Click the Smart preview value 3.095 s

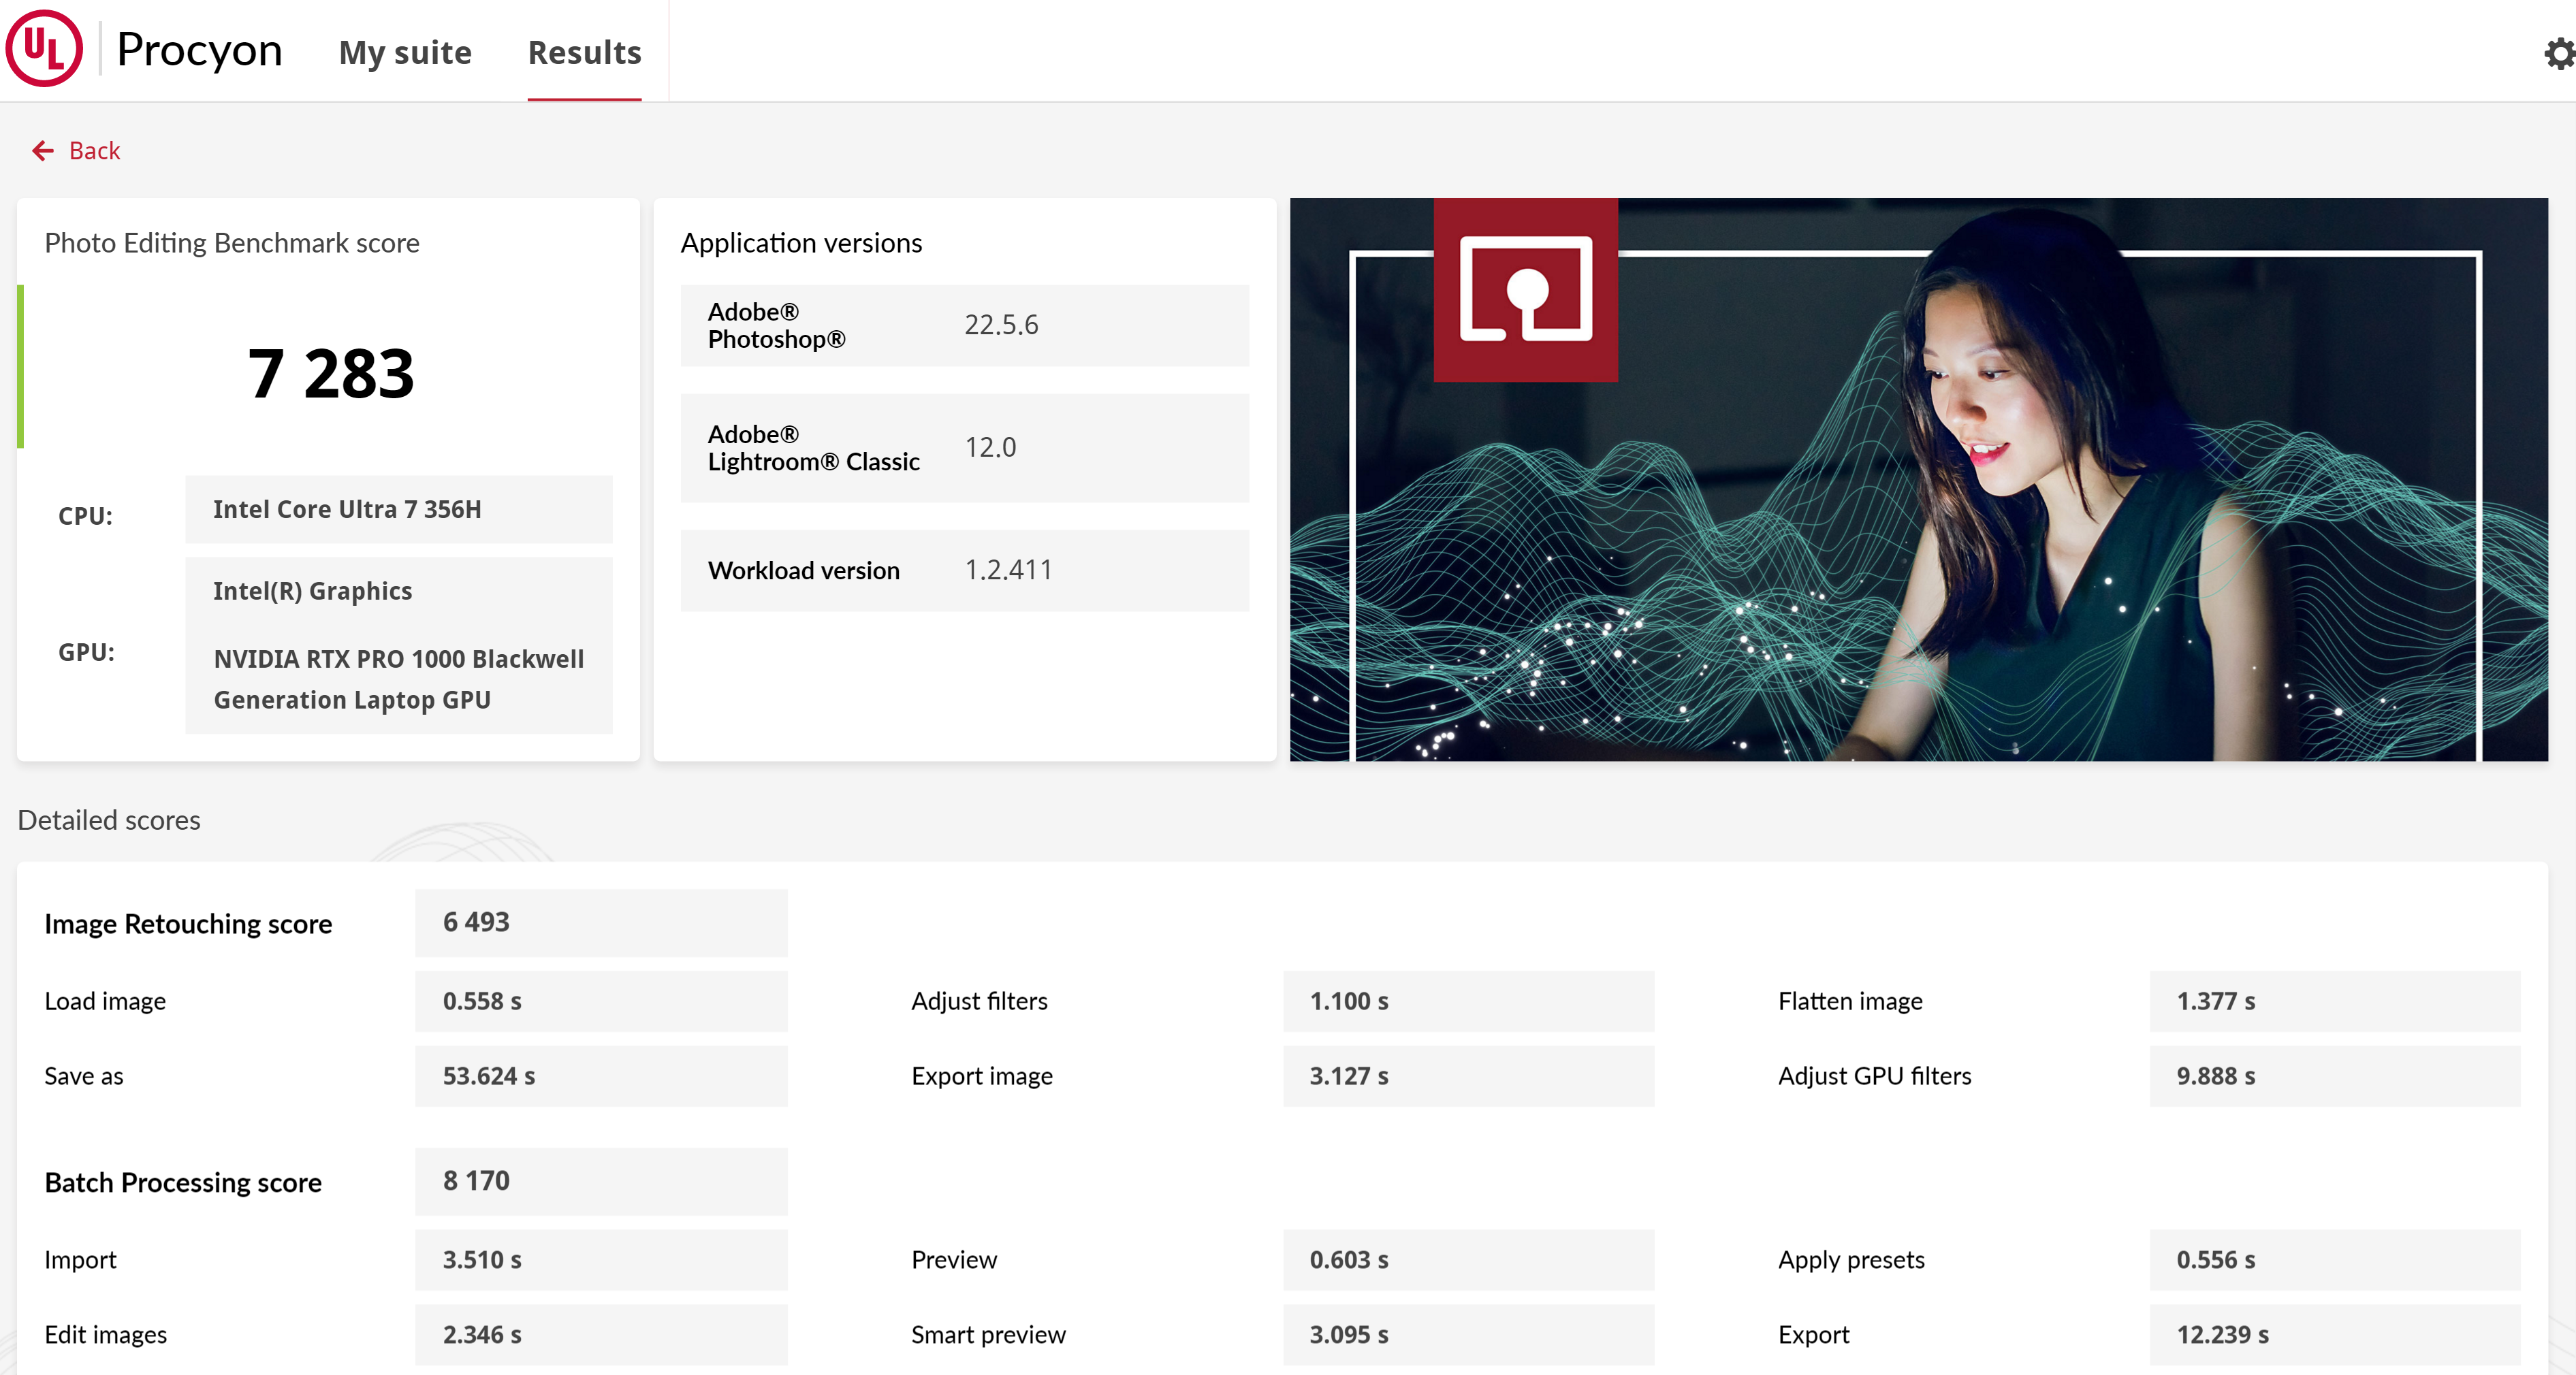click(1468, 1335)
